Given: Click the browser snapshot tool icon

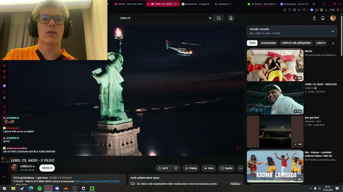Looking at the screenshot, I should [289, 10].
